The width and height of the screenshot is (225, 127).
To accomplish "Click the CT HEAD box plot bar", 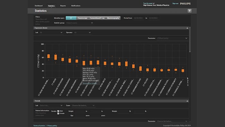I will point(56,57).
